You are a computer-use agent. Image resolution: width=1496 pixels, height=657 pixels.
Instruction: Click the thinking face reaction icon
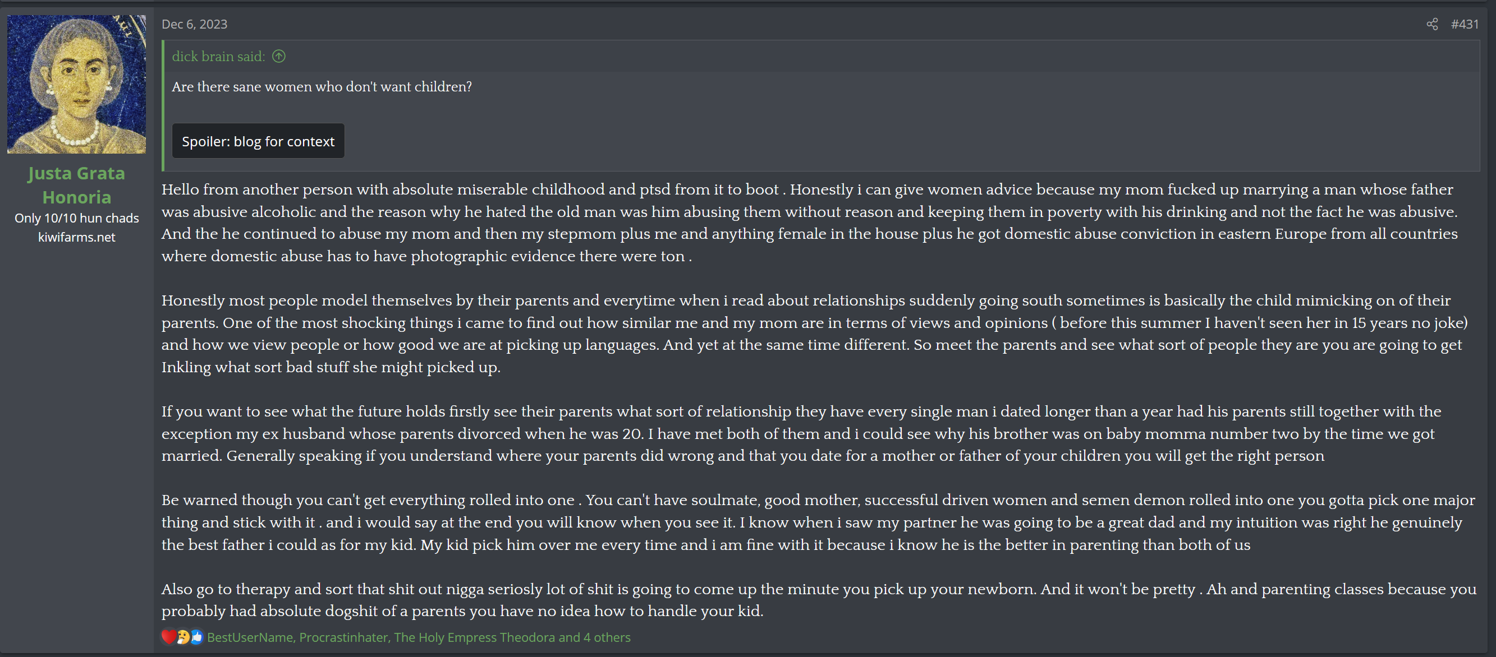(183, 637)
